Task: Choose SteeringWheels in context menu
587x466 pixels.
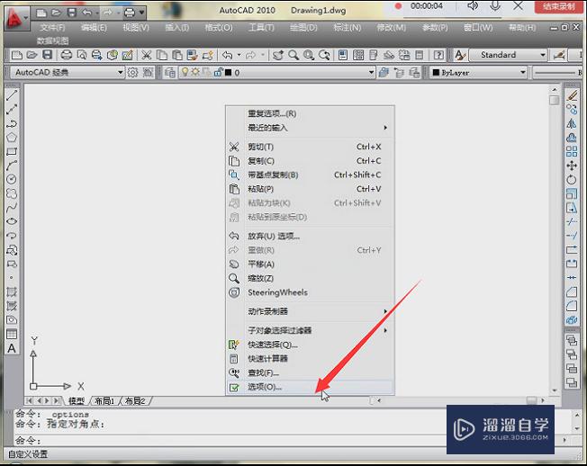Action: pyautogui.click(x=311, y=292)
